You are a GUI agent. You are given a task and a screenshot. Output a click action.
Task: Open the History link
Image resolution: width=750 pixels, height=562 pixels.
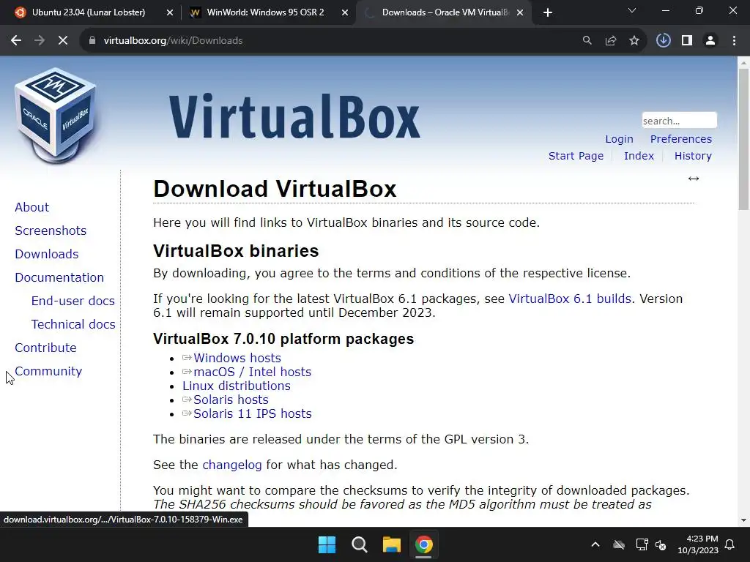tap(693, 156)
